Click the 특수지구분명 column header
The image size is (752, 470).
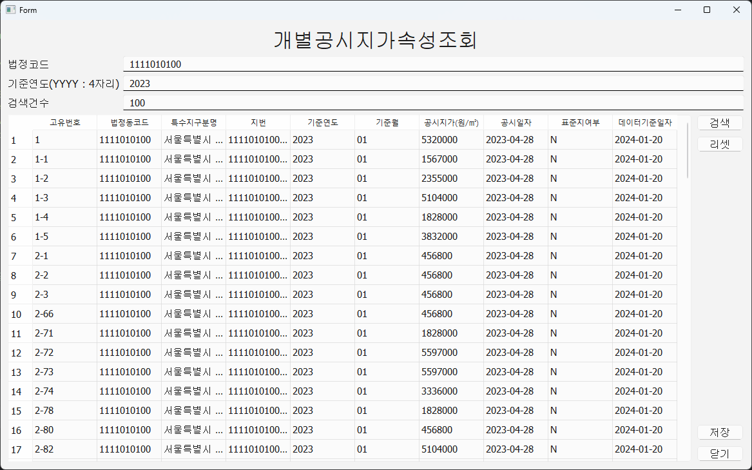(193, 122)
